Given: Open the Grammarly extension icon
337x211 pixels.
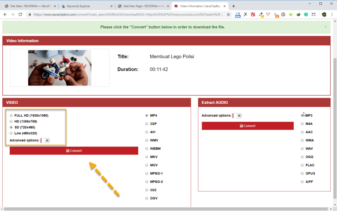Looking at the screenshot, I should [x=305, y=14].
